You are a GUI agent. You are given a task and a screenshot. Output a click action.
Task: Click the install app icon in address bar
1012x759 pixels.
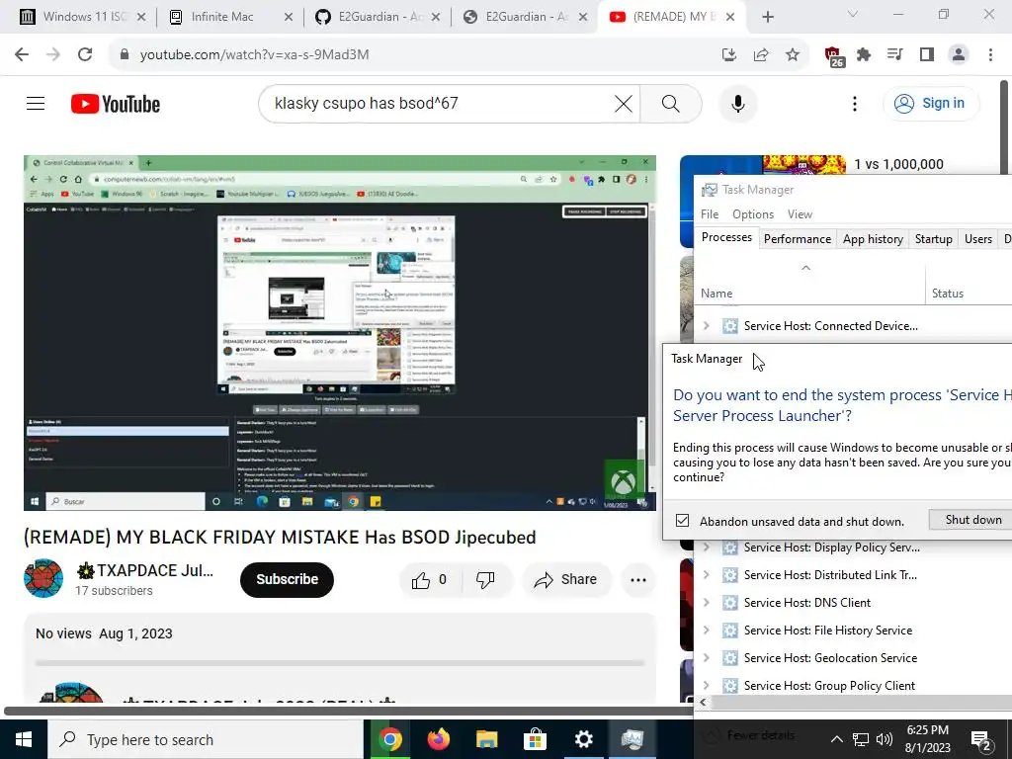[x=729, y=55]
